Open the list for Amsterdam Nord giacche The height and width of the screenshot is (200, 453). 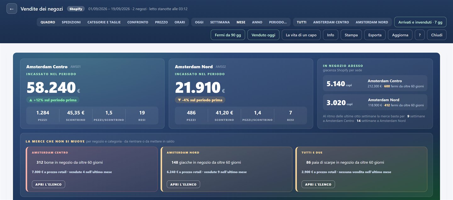(183, 184)
